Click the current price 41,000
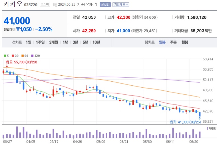Image resolution: width=217 pixels, height=145 pixels. click(17, 21)
